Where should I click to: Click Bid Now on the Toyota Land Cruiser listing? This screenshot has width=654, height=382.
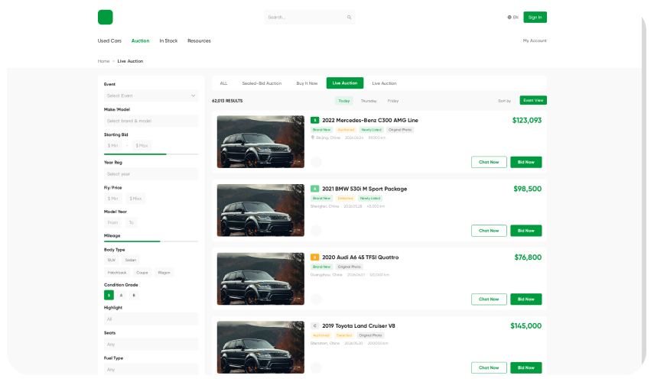tap(526, 367)
